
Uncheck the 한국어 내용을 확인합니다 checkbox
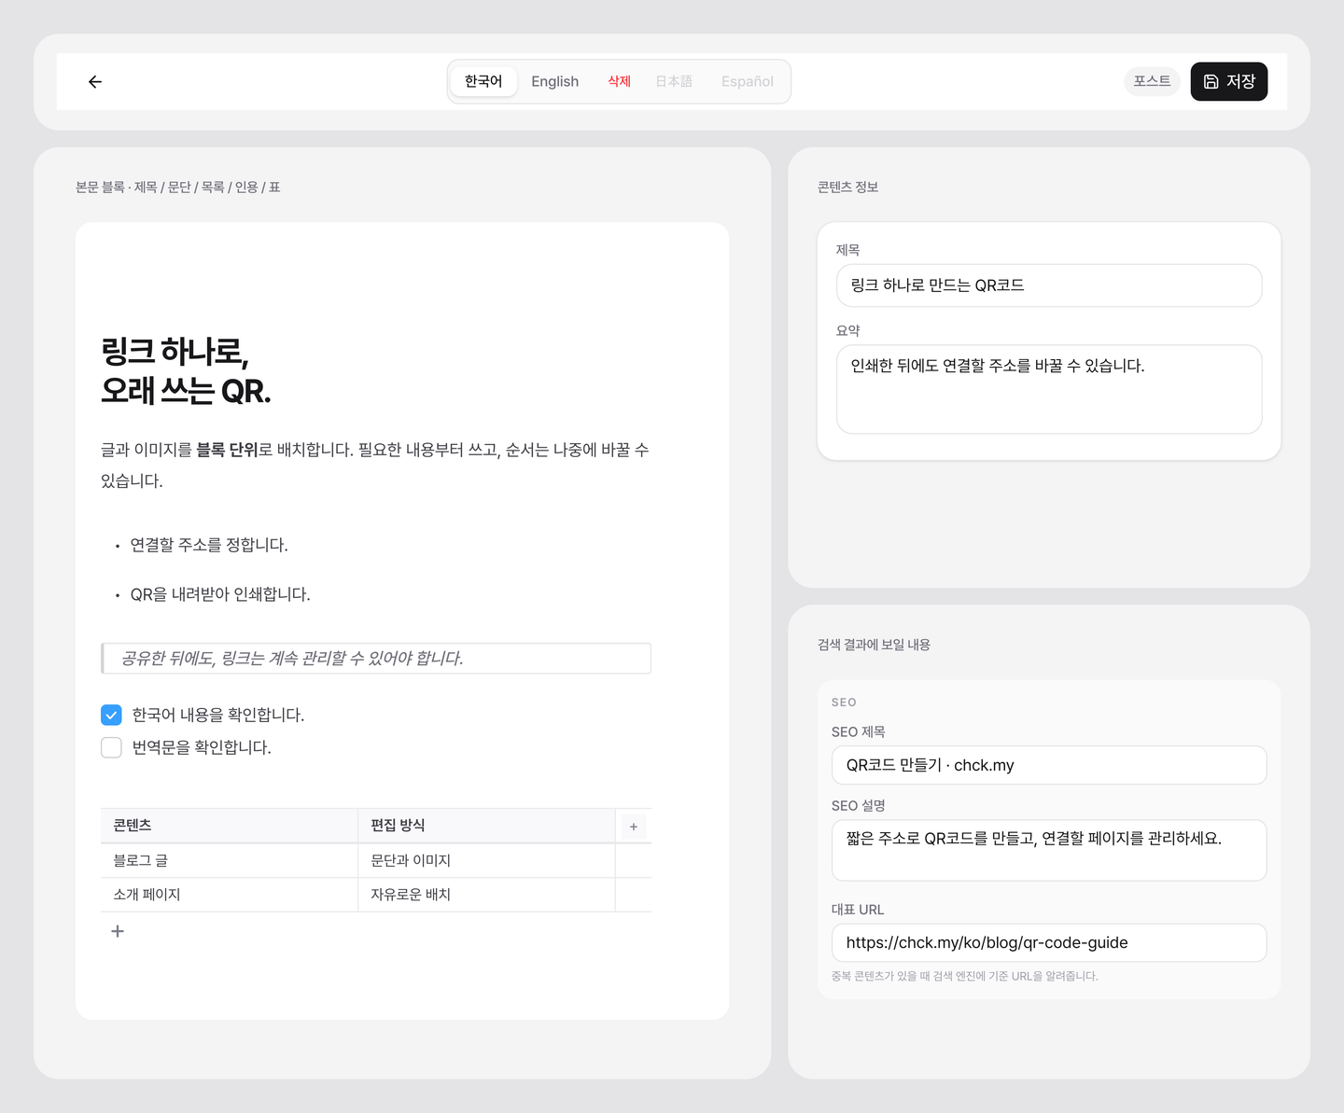[x=111, y=715]
